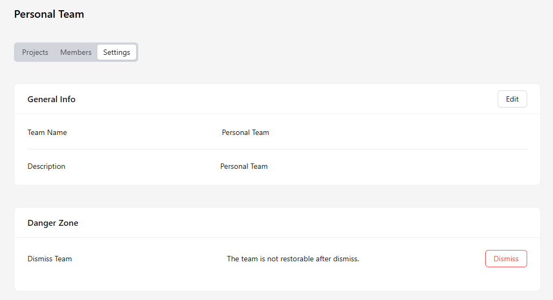Click the Personal Team page heading

pyautogui.click(x=49, y=14)
